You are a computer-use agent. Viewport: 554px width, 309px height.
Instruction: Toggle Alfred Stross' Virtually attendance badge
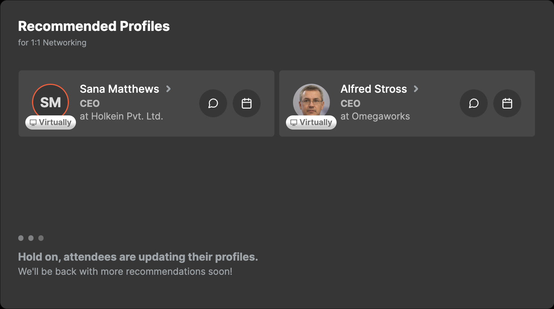[x=311, y=122]
